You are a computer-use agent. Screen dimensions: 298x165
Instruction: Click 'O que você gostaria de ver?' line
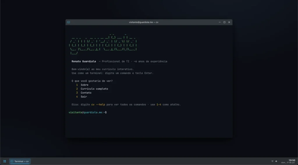click(x=92, y=81)
